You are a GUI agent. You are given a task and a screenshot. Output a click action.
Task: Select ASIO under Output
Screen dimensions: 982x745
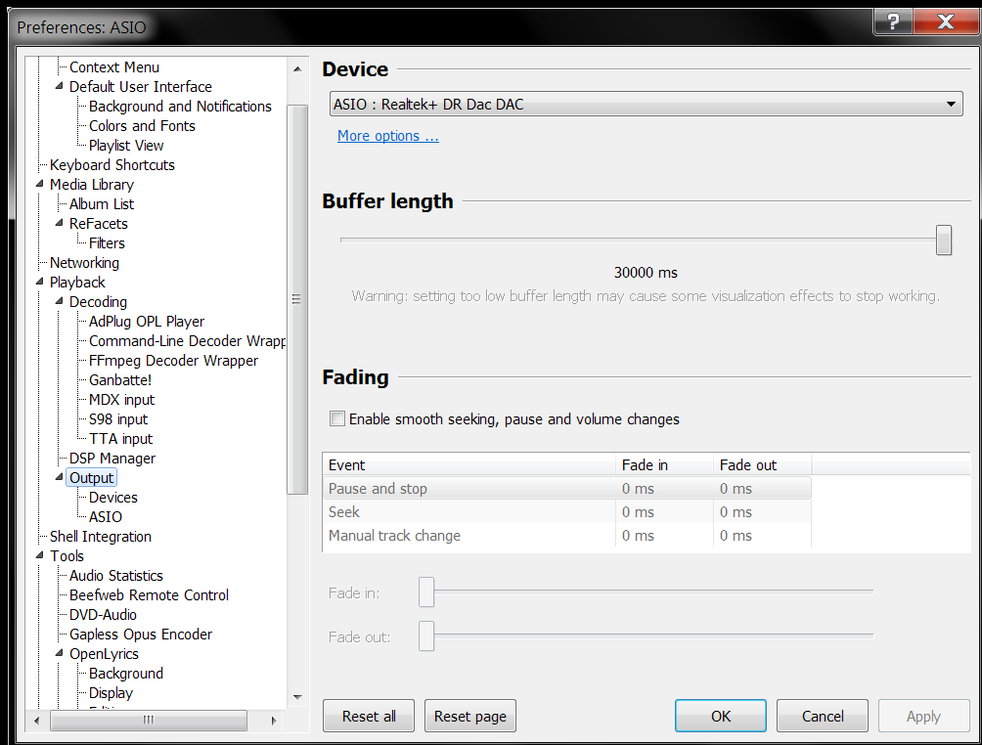click(x=106, y=517)
